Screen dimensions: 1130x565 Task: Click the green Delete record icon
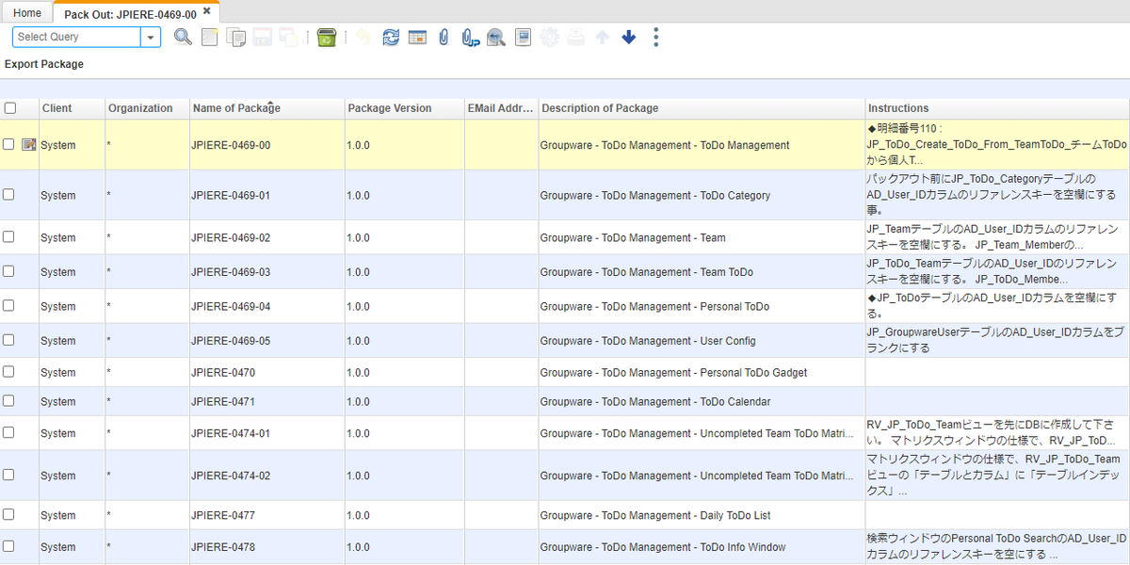[327, 37]
